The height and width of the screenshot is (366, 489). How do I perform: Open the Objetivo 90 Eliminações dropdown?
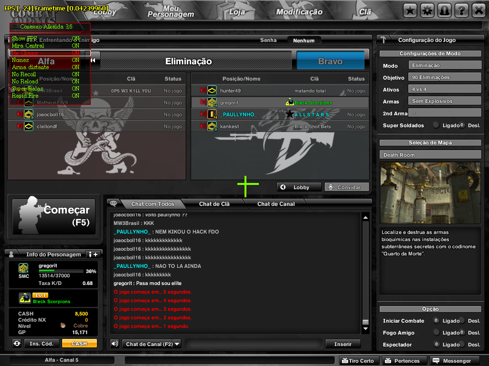tap(445, 77)
